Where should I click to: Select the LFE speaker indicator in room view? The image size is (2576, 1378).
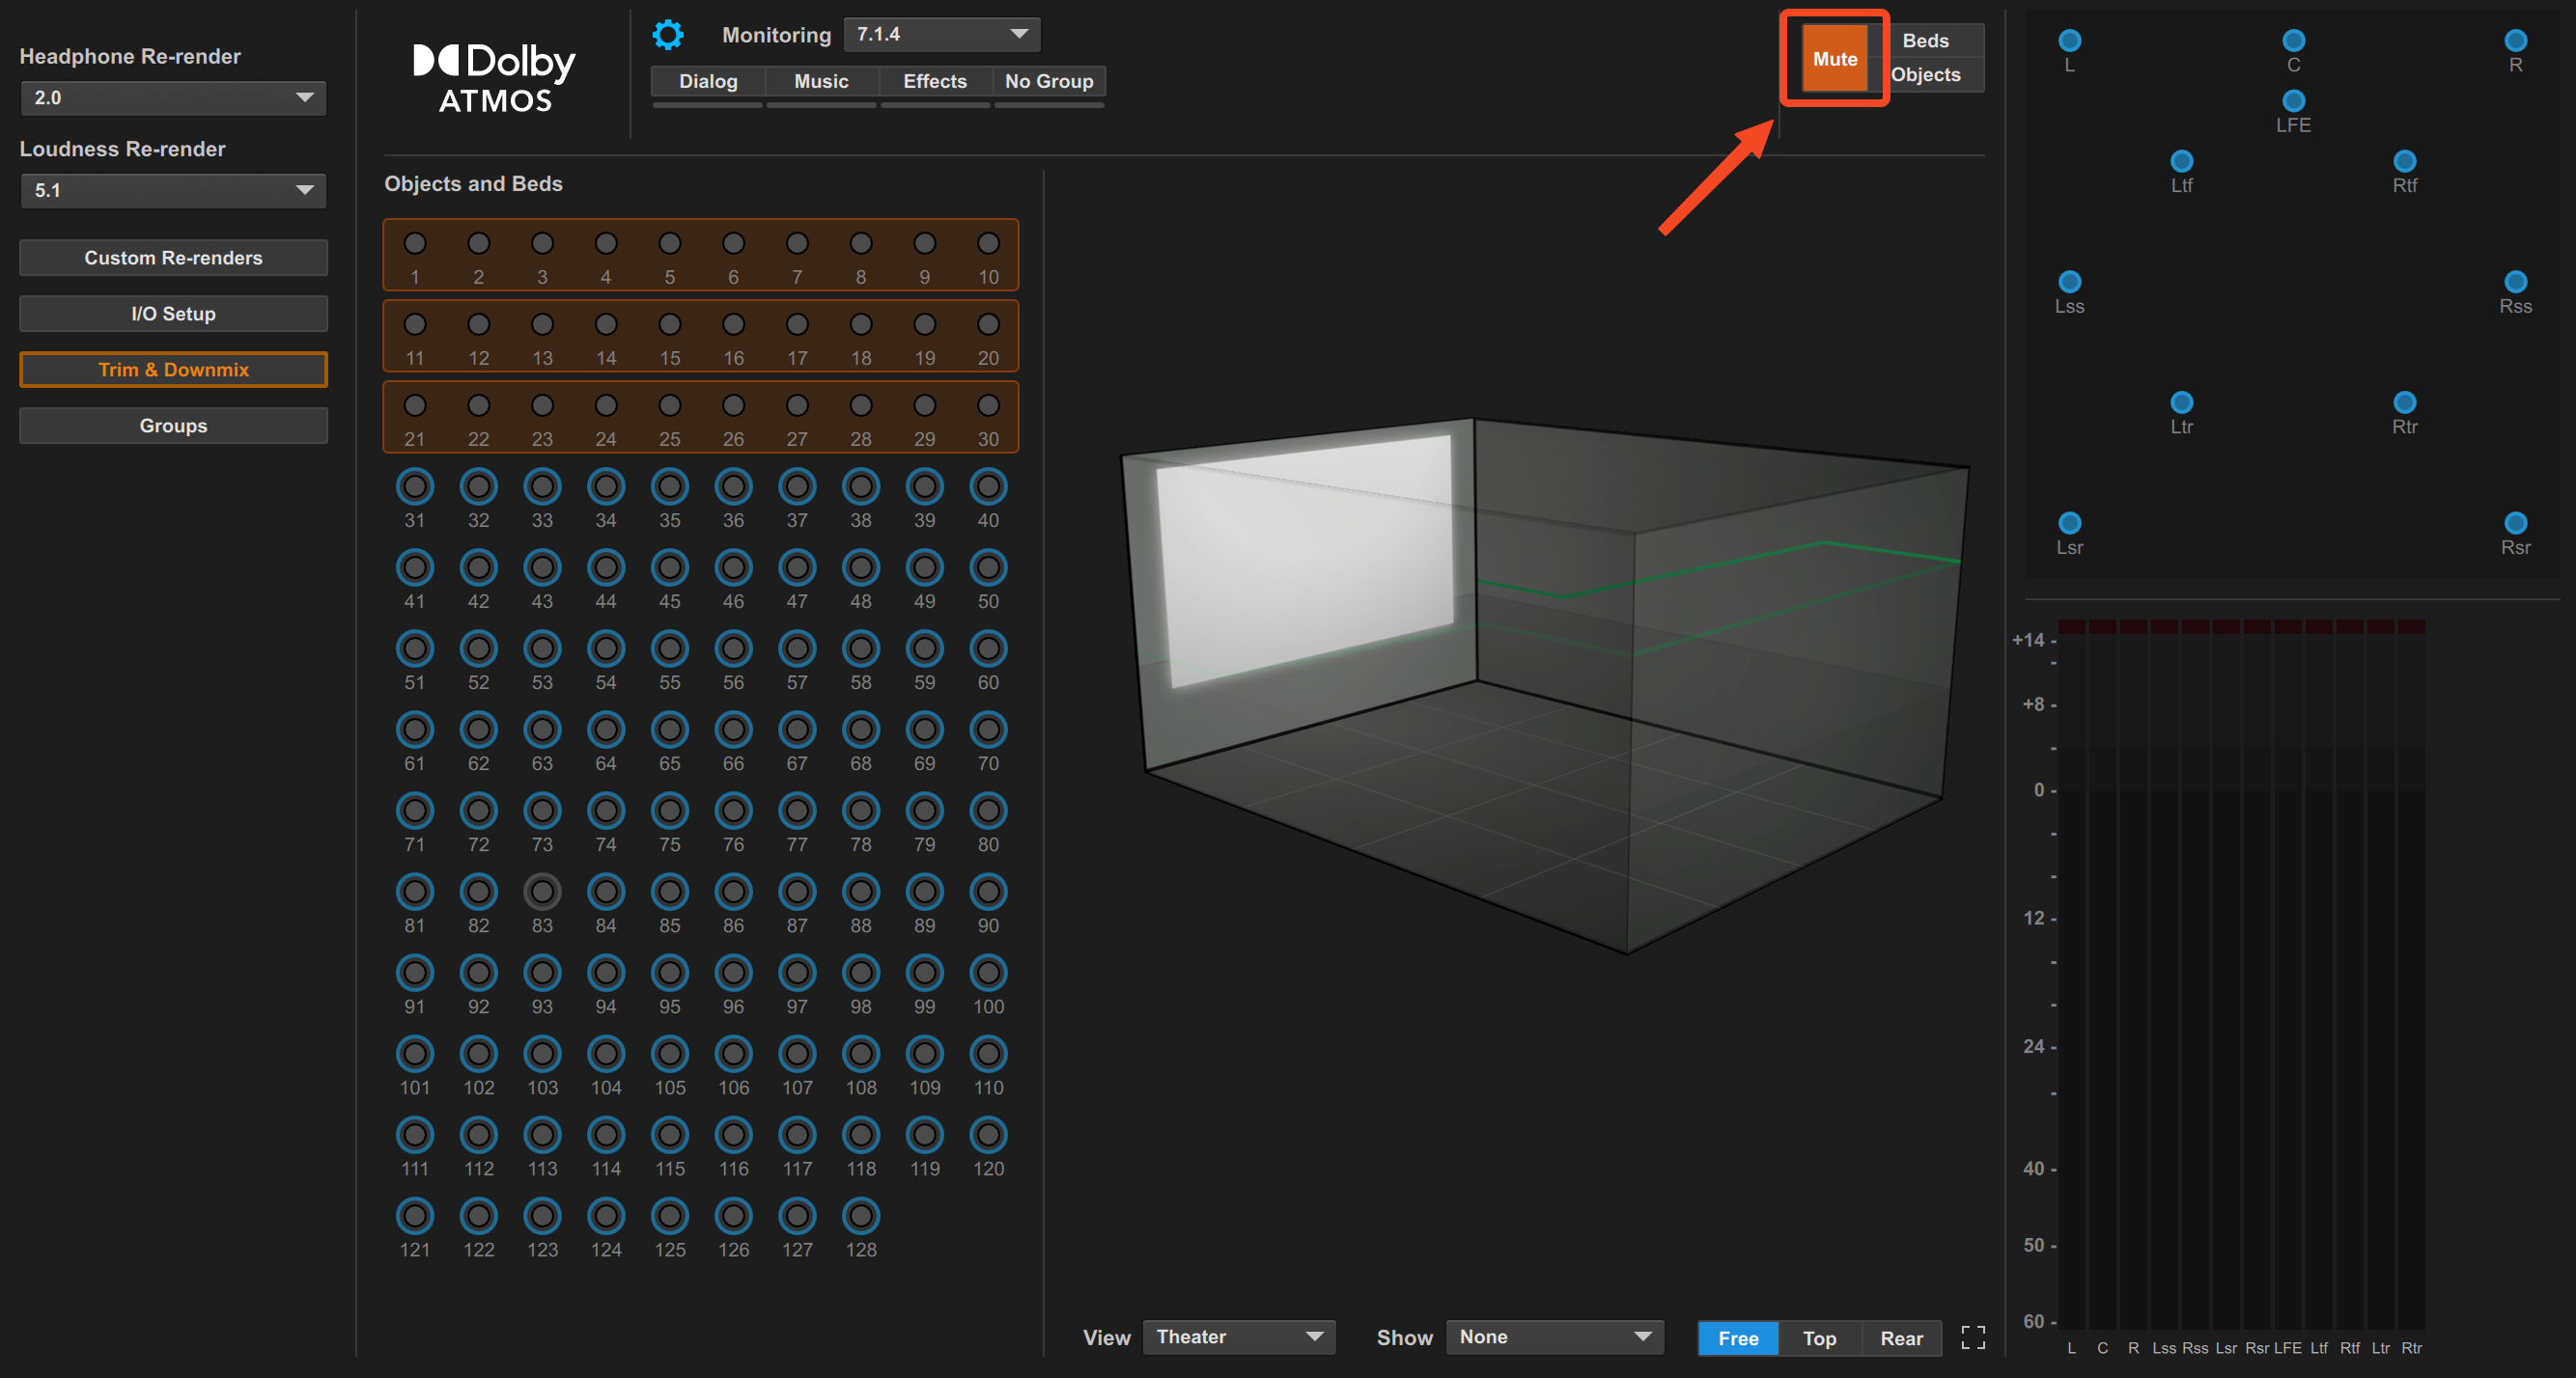coord(2293,101)
